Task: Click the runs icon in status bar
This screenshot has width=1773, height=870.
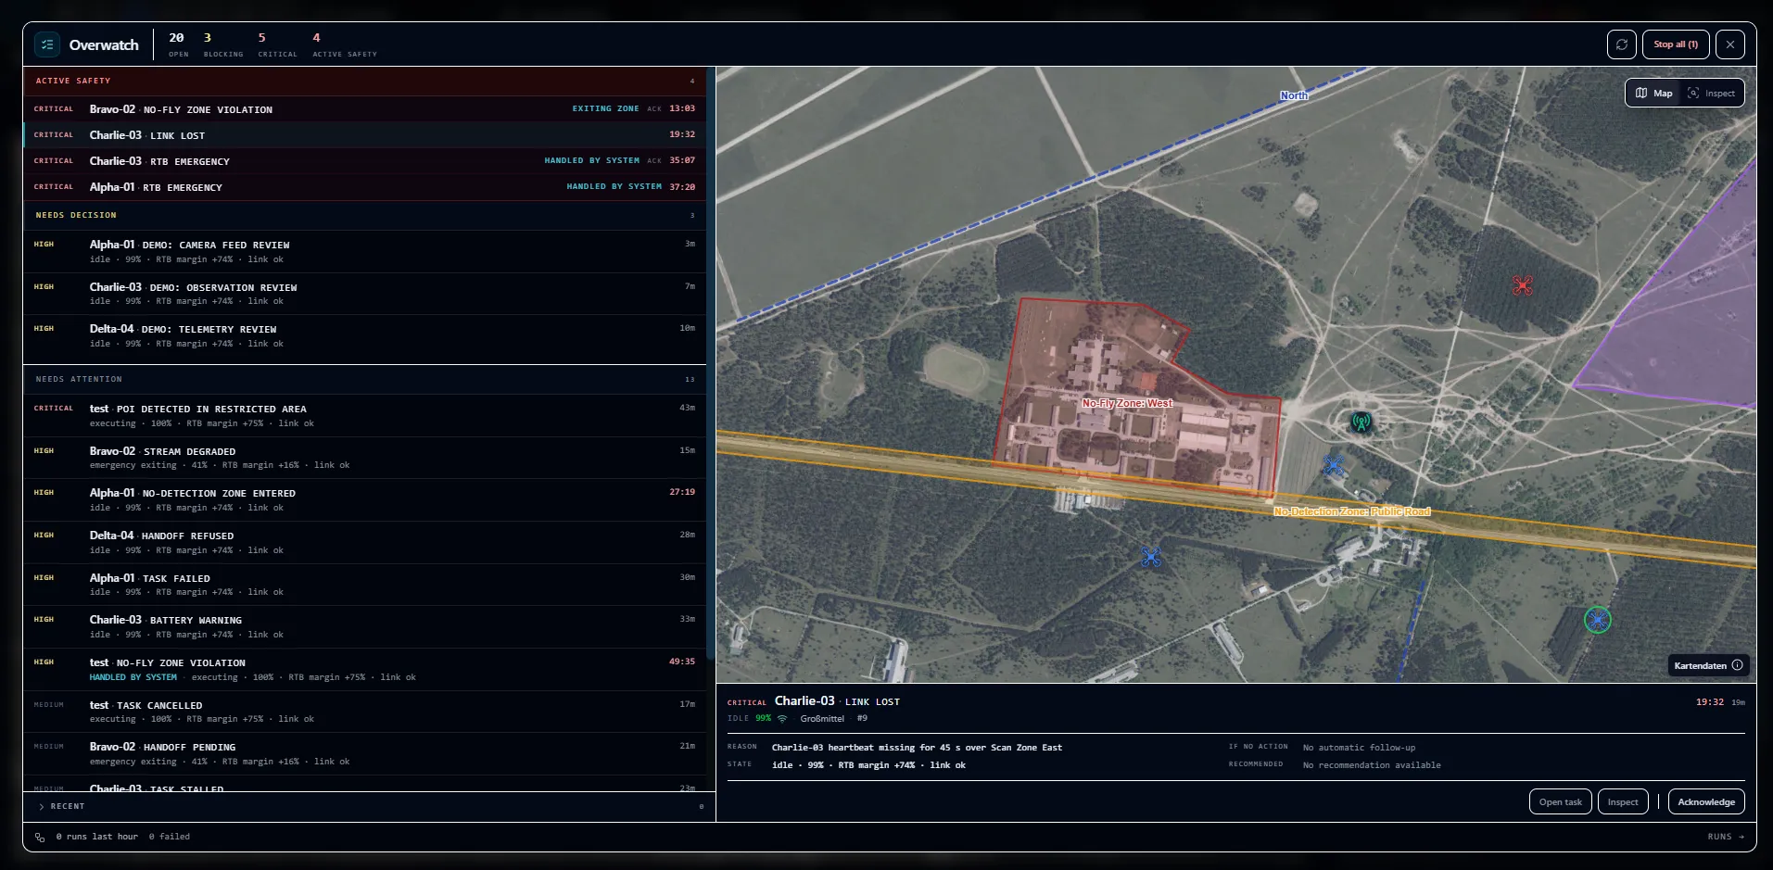Action: tap(40, 837)
